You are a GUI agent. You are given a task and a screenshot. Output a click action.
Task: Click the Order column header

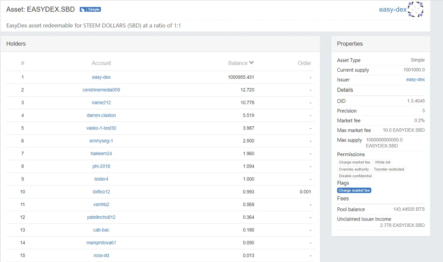point(305,63)
